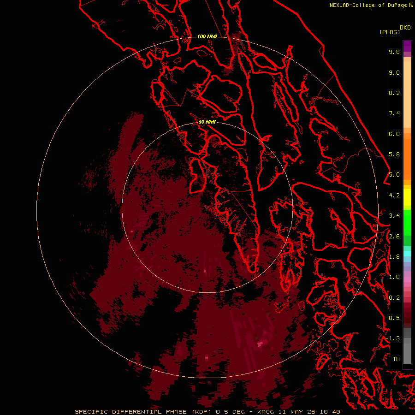The height and width of the screenshot is (415, 415).
Task: Click the 8.2 legend value
Action: 394,93
